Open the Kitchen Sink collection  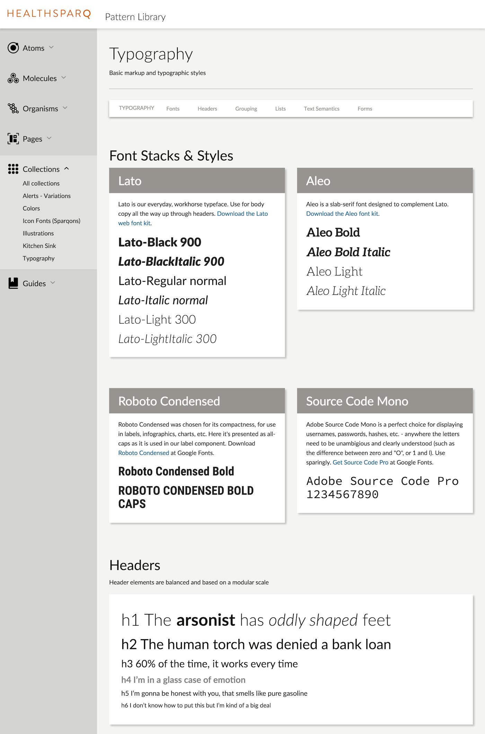[x=39, y=246]
